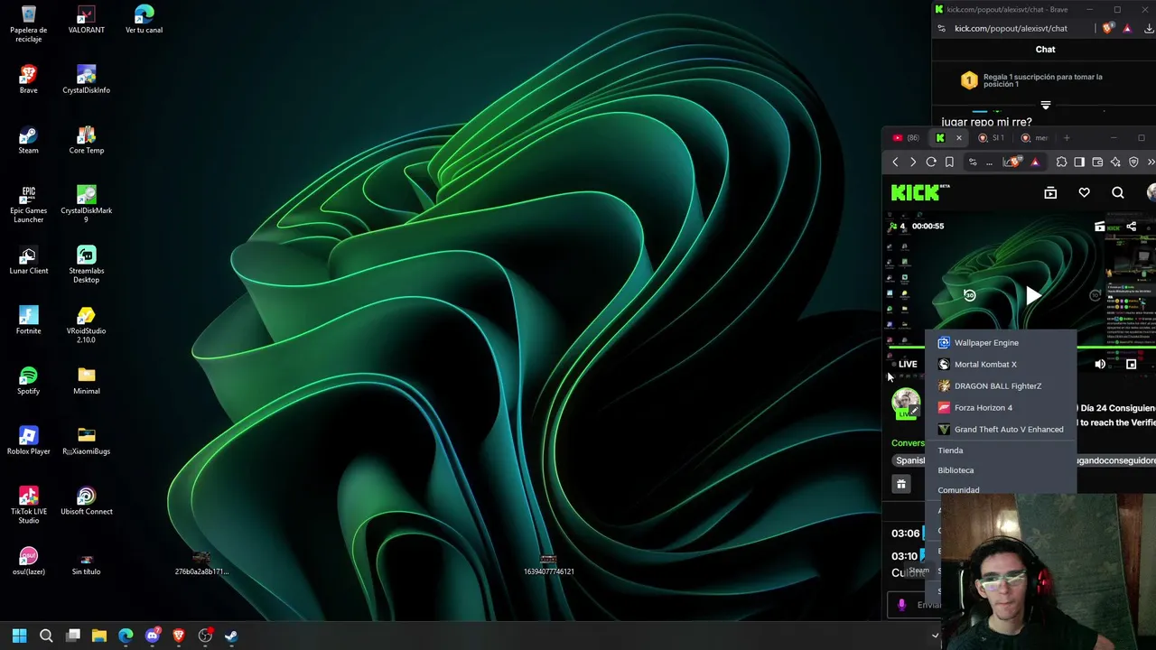Launch Wallpaper Engine from Steam menu
The width and height of the screenshot is (1156, 650).
[1001, 342]
